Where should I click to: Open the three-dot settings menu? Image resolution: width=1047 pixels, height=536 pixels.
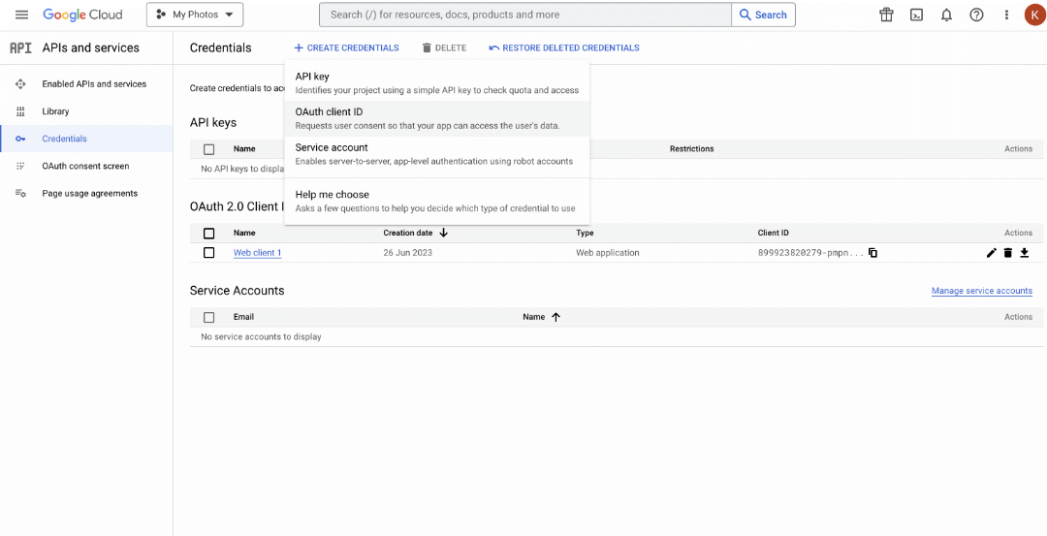[1007, 15]
